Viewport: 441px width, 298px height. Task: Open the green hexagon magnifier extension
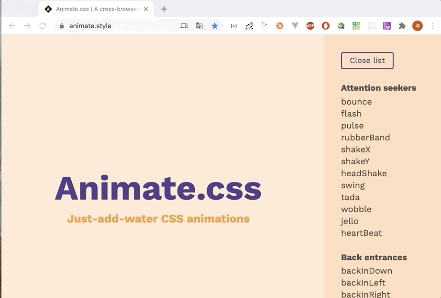[341, 26]
